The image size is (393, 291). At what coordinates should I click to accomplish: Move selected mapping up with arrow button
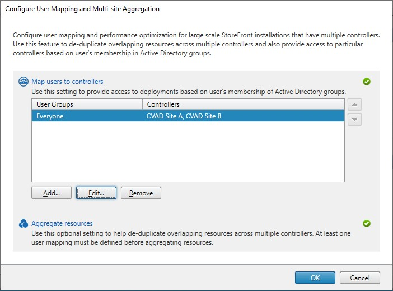click(354, 104)
